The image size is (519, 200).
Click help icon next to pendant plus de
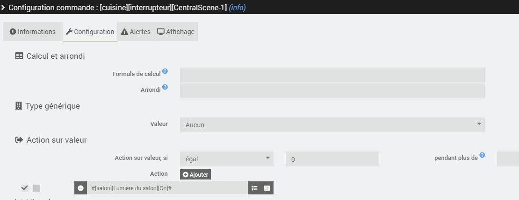(482, 155)
